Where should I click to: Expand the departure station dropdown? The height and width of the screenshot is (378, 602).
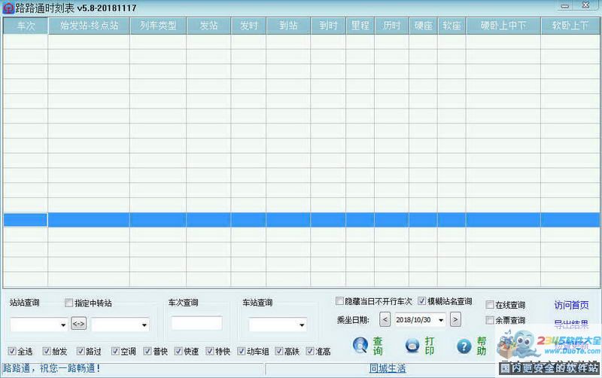pyautogui.click(x=62, y=325)
